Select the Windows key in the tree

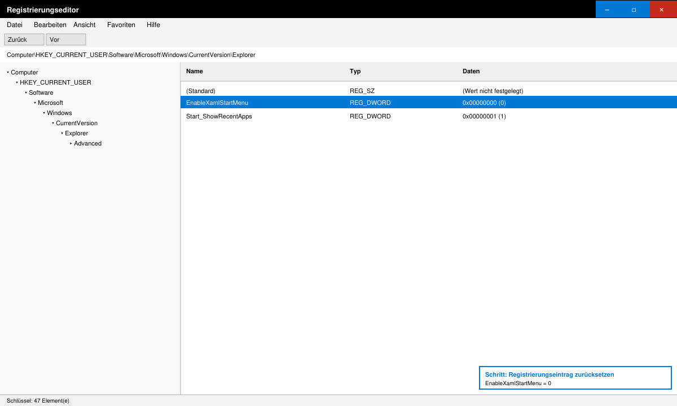pos(59,113)
